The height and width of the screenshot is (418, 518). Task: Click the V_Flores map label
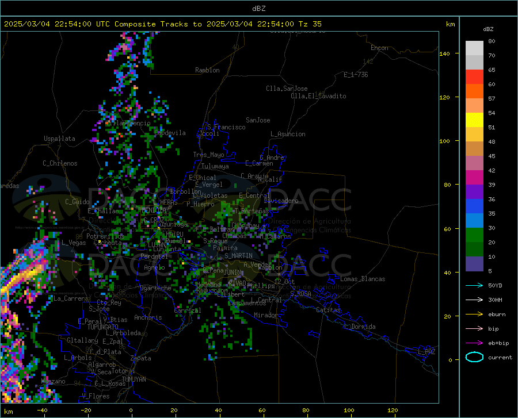point(96,396)
